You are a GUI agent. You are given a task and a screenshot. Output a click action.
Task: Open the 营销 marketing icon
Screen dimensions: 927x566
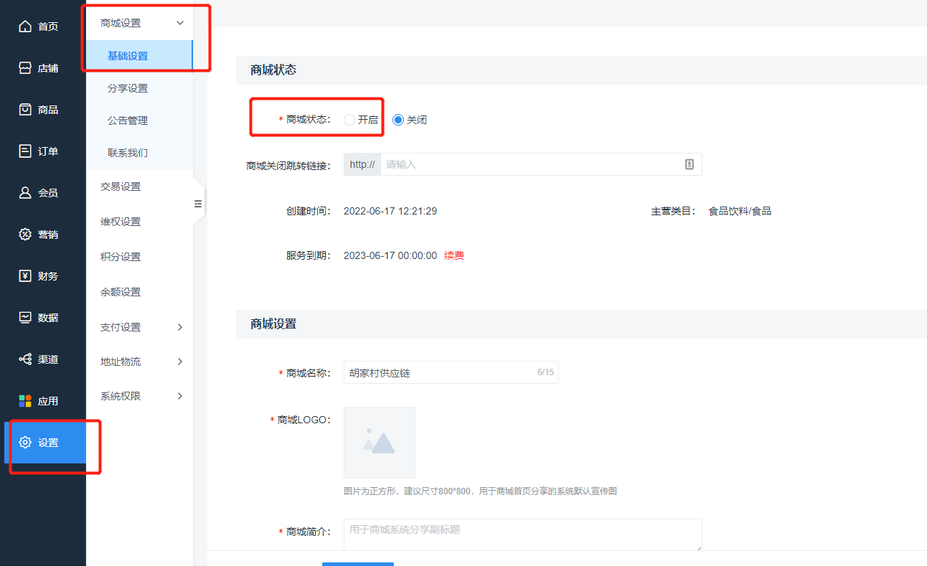click(25, 235)
